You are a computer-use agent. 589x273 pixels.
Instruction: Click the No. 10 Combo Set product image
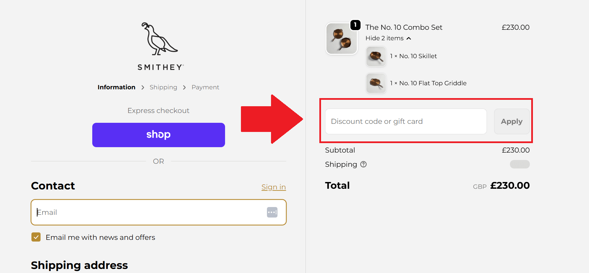341,39
